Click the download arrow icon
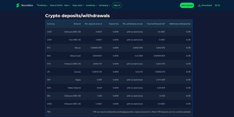Image resolution: width=234 pixels, height=117 pixels. 199,5
